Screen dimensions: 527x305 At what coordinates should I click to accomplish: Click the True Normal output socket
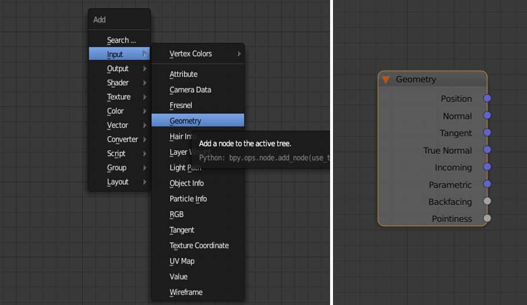(x=487, y=150)
